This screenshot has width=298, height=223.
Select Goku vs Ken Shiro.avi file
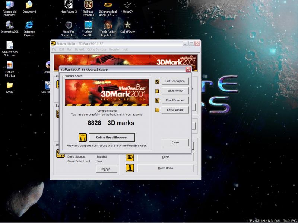[10, 49]
